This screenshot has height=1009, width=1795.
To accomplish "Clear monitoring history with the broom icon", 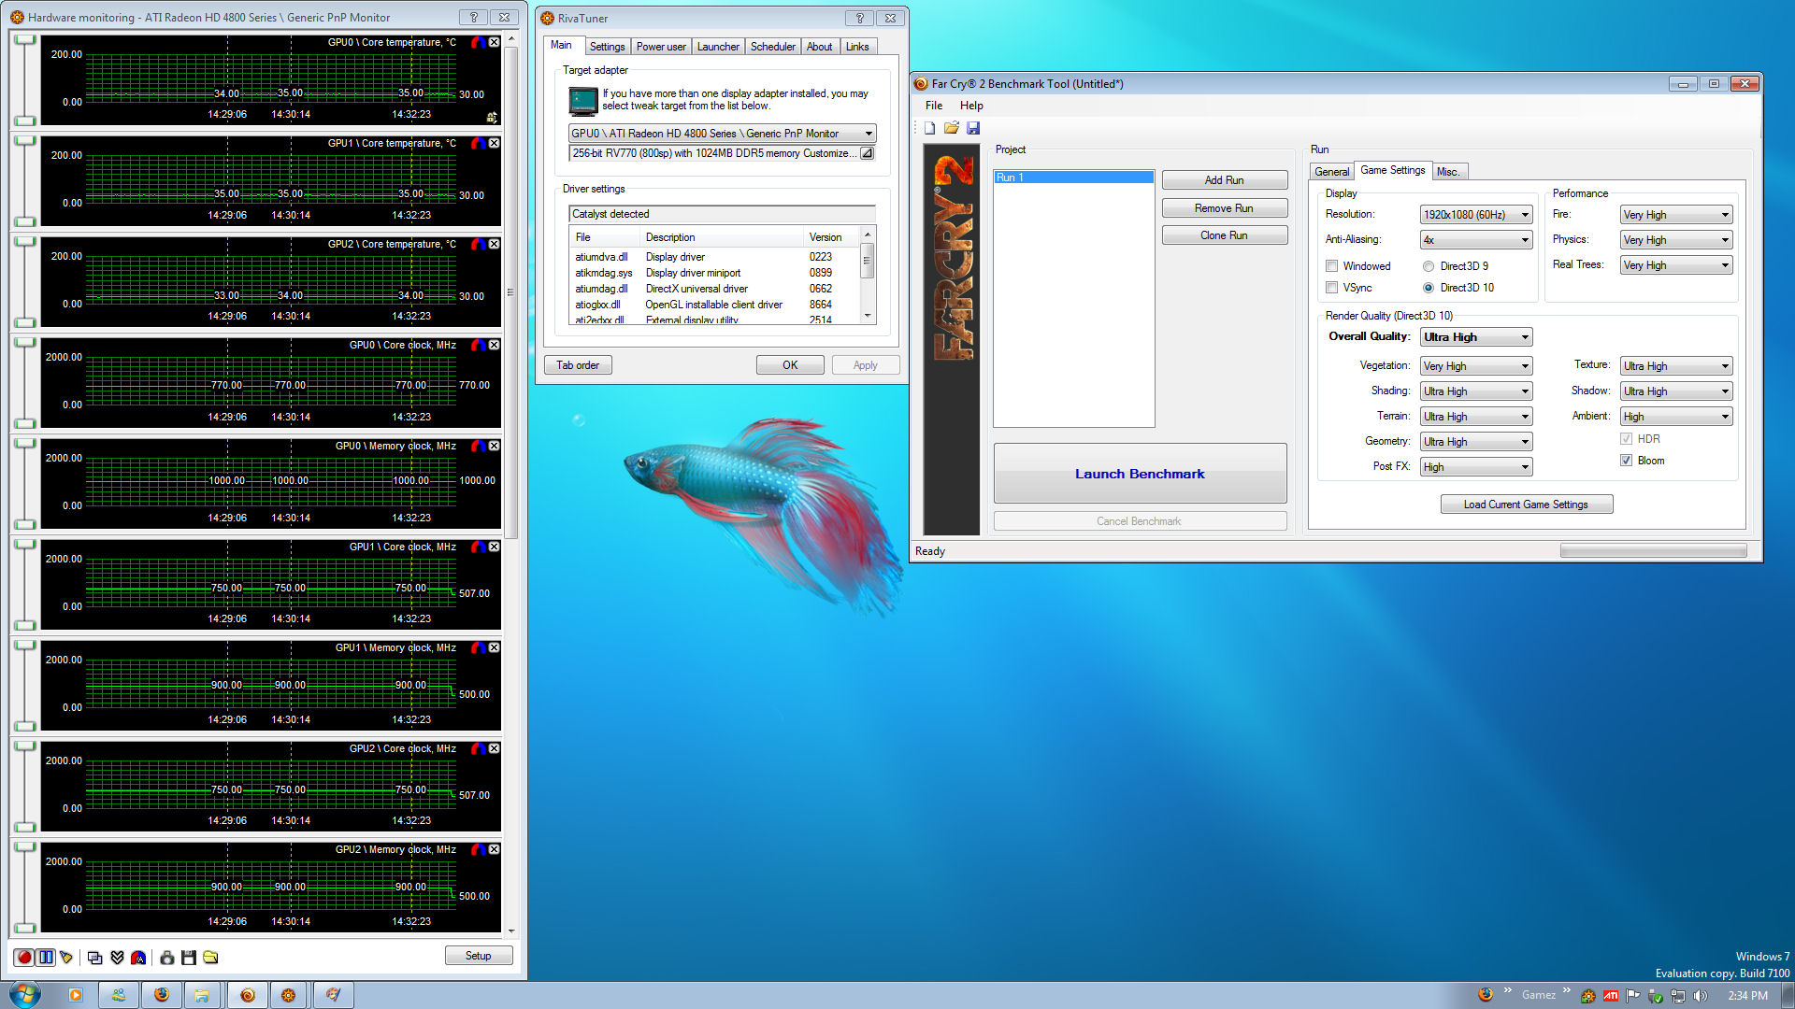I will click(66, 958).
